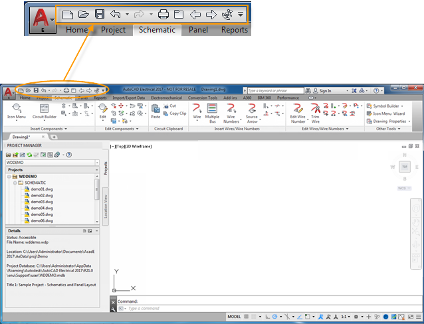Open the Icon Menu tool
The height and width of the screenshot is (324, 424).
16,111
